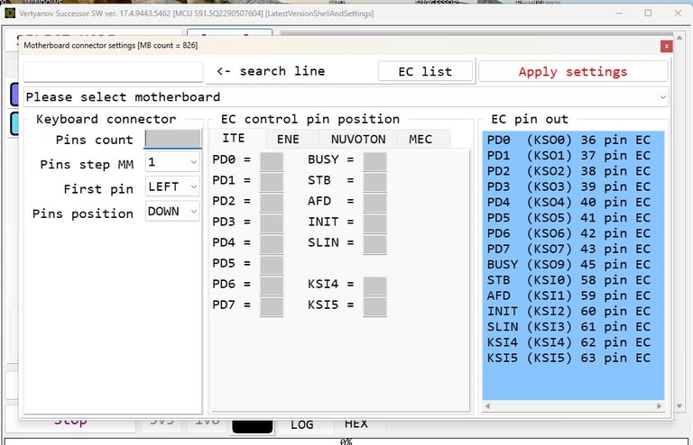Click the search line input field

click(x=113, y=71)
